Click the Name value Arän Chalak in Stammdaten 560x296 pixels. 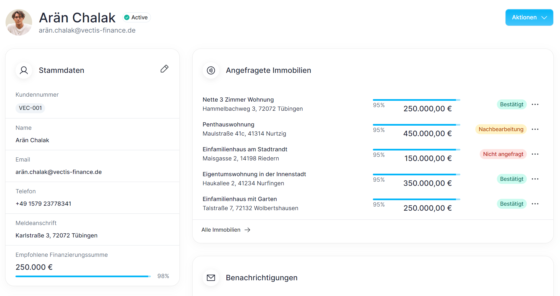coord(32,140)
